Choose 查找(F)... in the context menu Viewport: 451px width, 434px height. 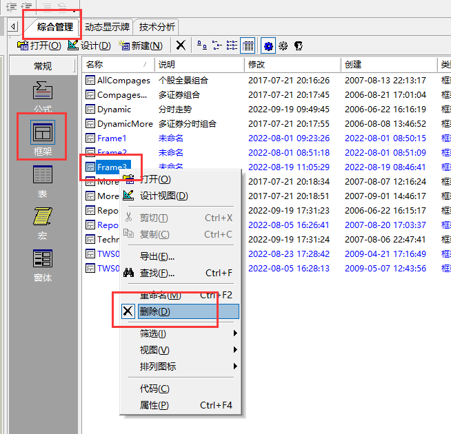coord(181,273)
